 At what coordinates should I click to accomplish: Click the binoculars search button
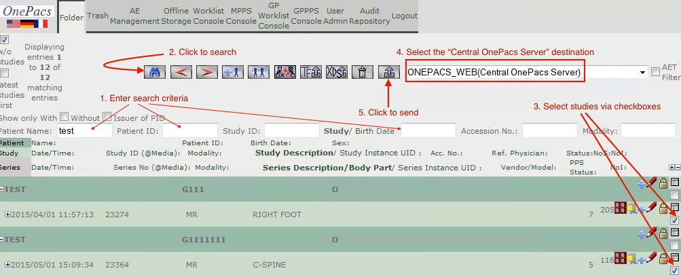click(x=155, y=72)
